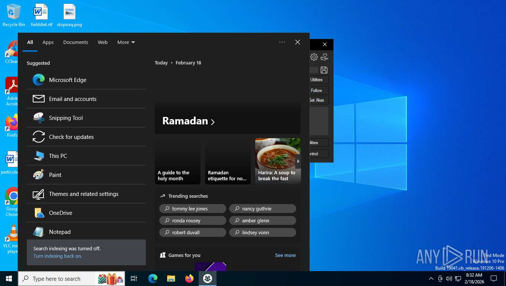Click the hand-heart icon in background window
The image size is (506, 286).
(324, 57)
